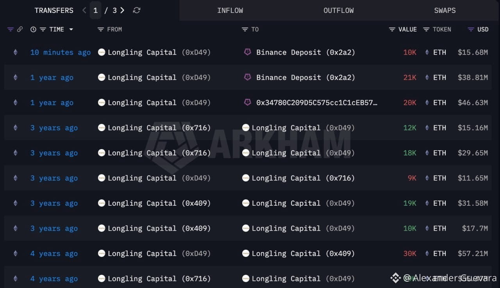
Task: Click the Binance deposit icon on the $15.68M row
Action: pyautogui.click(x=247, y=52)
